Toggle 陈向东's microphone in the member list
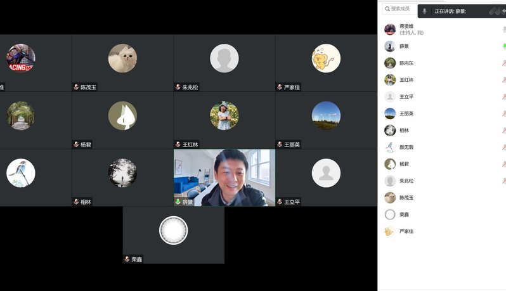 click(x=503, y=63)
